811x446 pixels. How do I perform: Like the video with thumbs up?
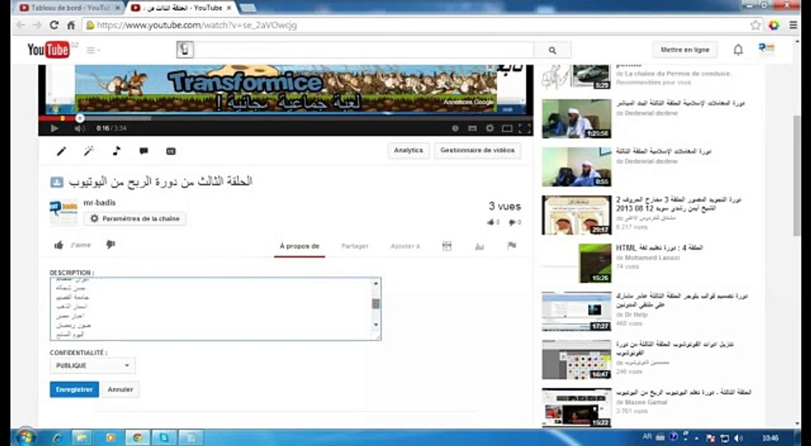pyautogui.click(x=59, y=245)
